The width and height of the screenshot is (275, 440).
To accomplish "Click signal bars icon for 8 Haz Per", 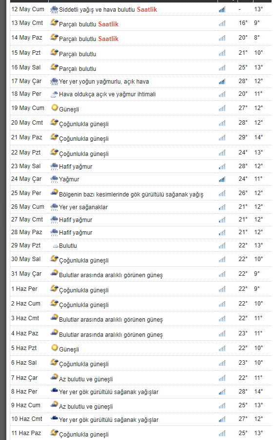I will pyautogui.click(x=222, y=392).
